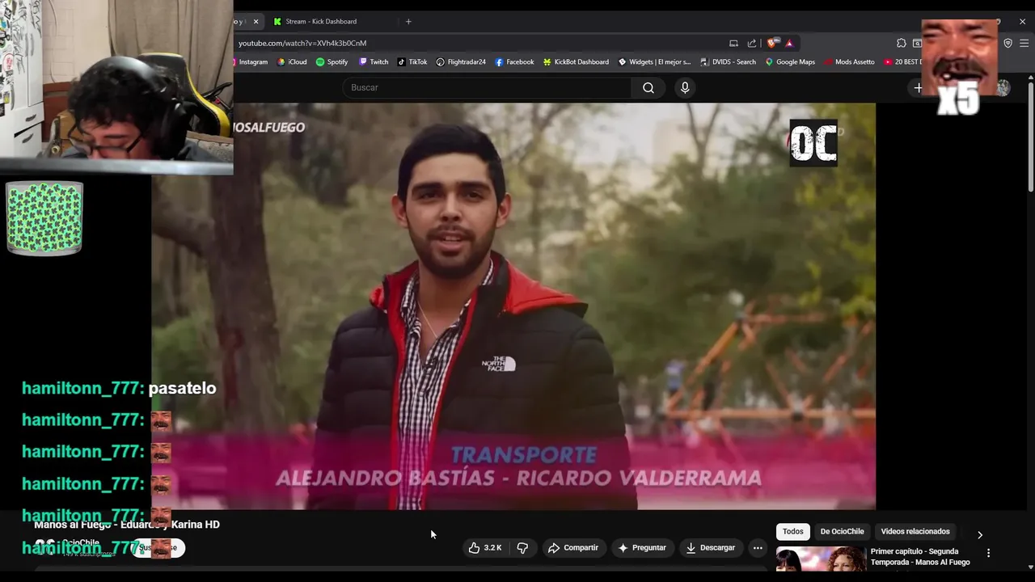Click the share page icon in address bar
The image size is (1035, 582).
[x=752, y=43]
